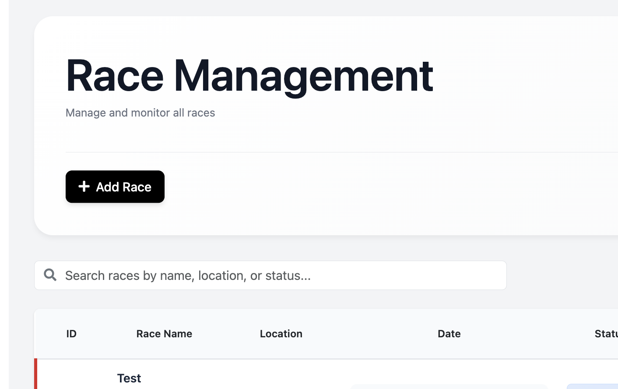Click the Add Race button
618x389 pixels.
(115, 187)
